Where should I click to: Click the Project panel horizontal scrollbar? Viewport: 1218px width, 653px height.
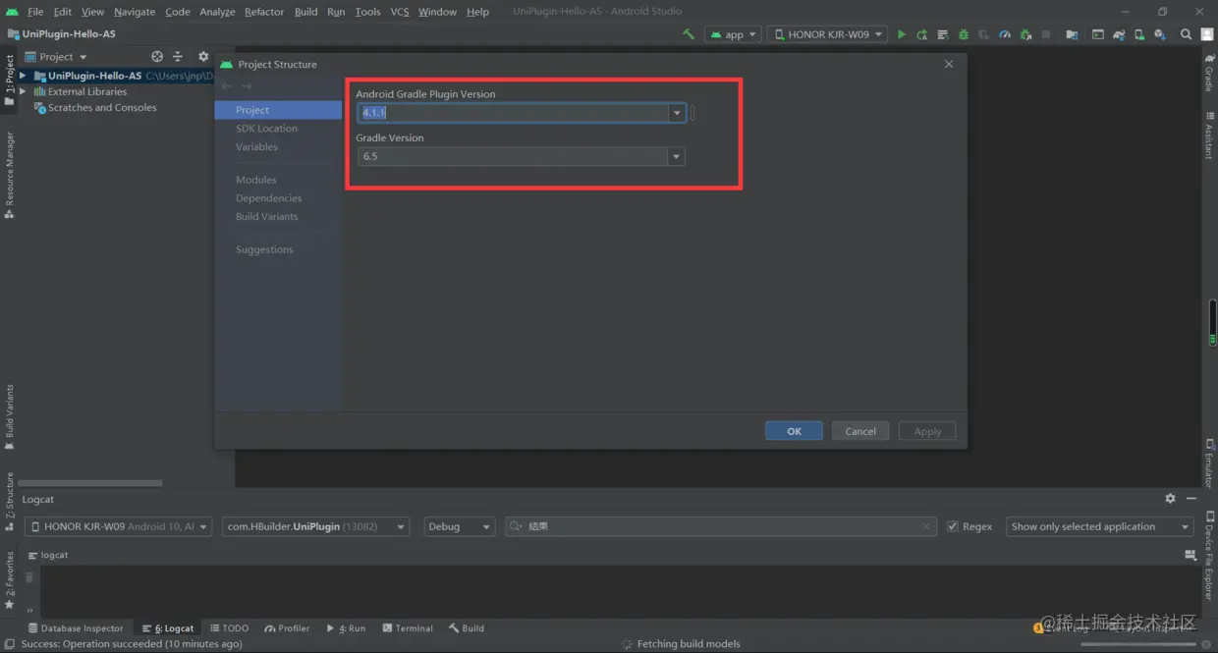pos(91,483)
